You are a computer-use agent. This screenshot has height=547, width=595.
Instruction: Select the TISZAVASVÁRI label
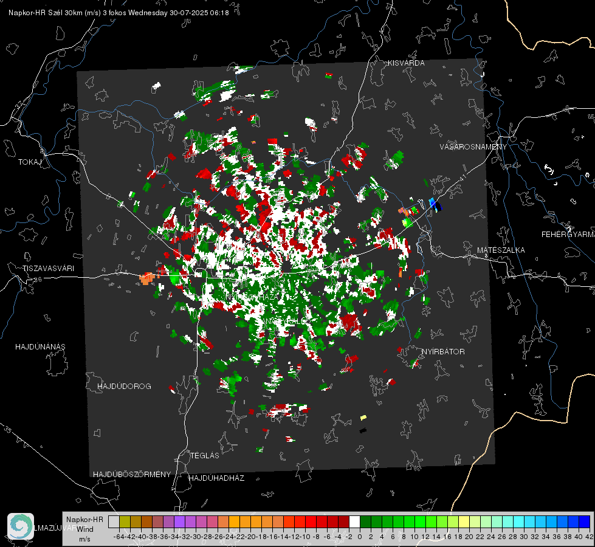pyautogui.click(x=48, y=269)
